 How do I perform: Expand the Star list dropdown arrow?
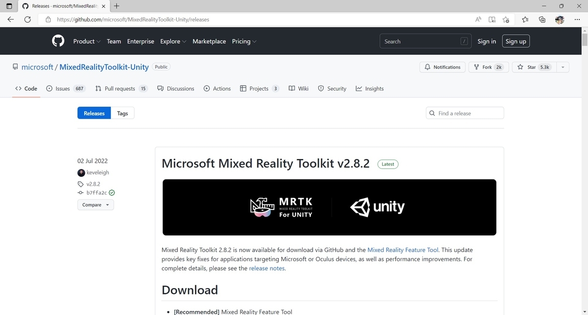pyautogui.click(x=563, y=67)
